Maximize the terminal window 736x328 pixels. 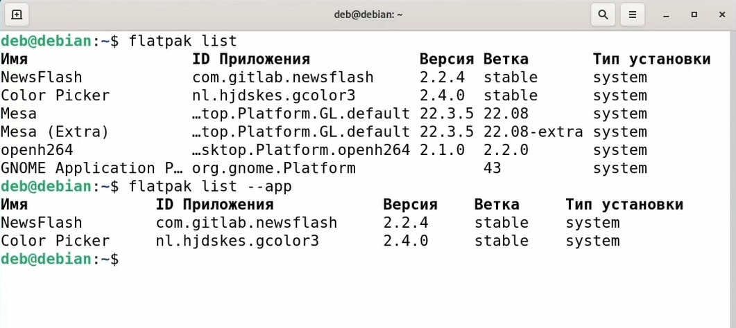click(x=694, y=15)
